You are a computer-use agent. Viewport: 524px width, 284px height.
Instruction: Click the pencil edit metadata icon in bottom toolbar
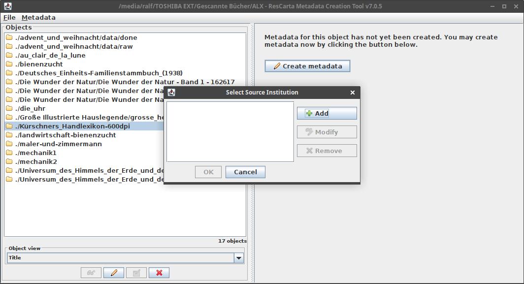114,273
